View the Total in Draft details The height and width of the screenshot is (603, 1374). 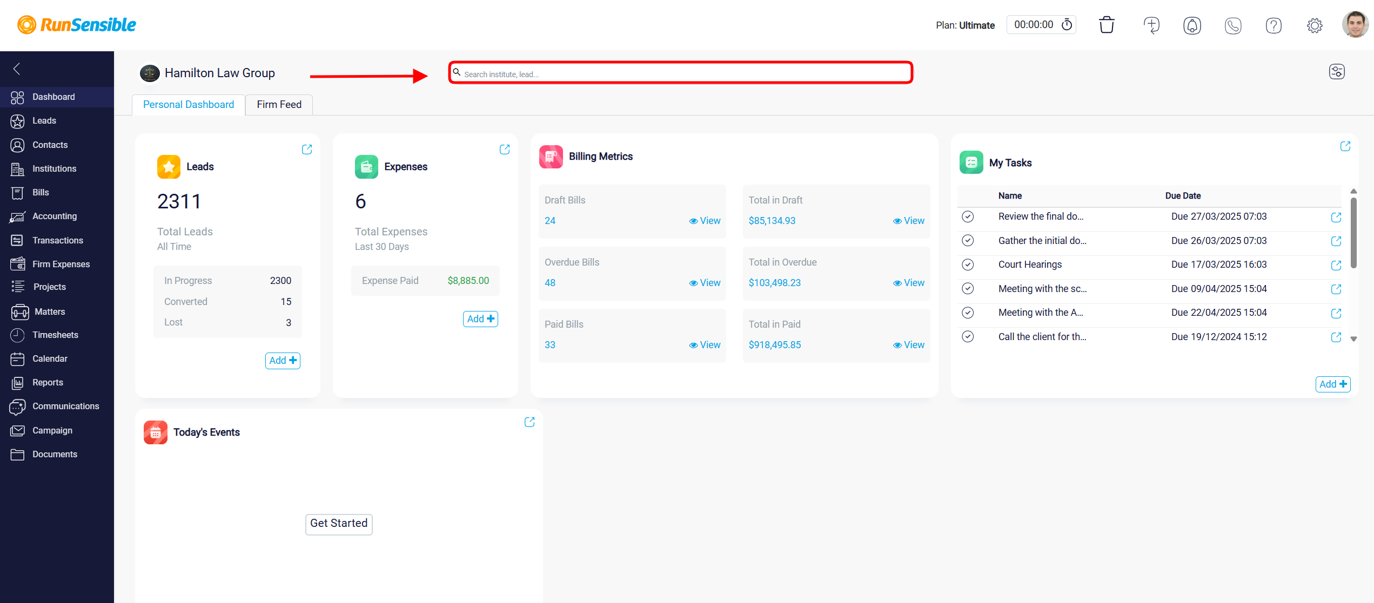point(909,221)
